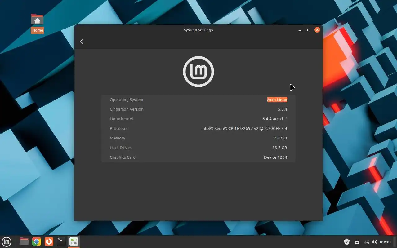Click the 5.8.4 version value
The height and width of the screenshot is (248, 397).
pos(283,109)
